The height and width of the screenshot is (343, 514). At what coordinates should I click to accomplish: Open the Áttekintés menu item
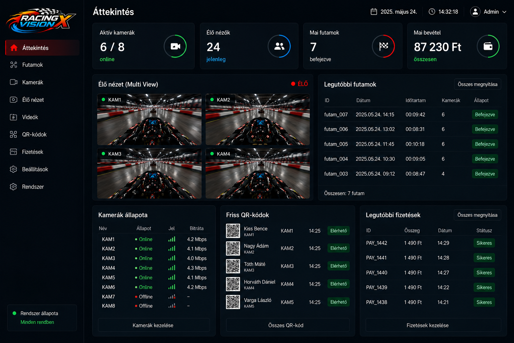(42, 48)
